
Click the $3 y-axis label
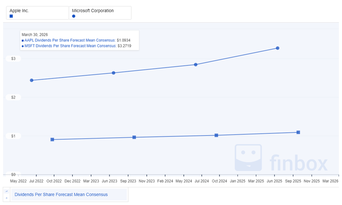point(13,59)
